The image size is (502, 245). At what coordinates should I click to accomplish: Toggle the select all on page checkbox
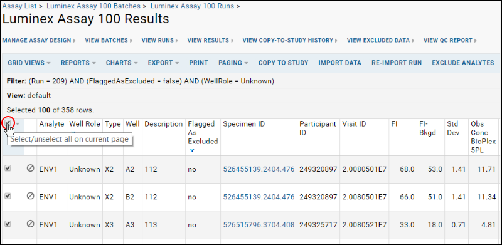tap(8, 123)
